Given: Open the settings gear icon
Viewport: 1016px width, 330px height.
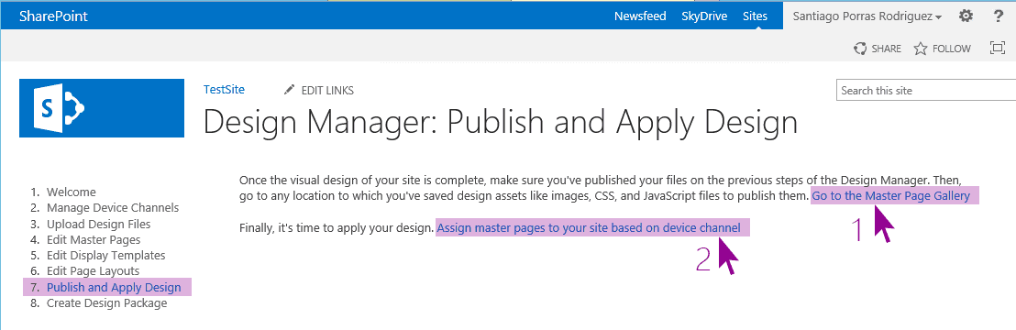Looking at the screenshot, I should click(966, 16).
